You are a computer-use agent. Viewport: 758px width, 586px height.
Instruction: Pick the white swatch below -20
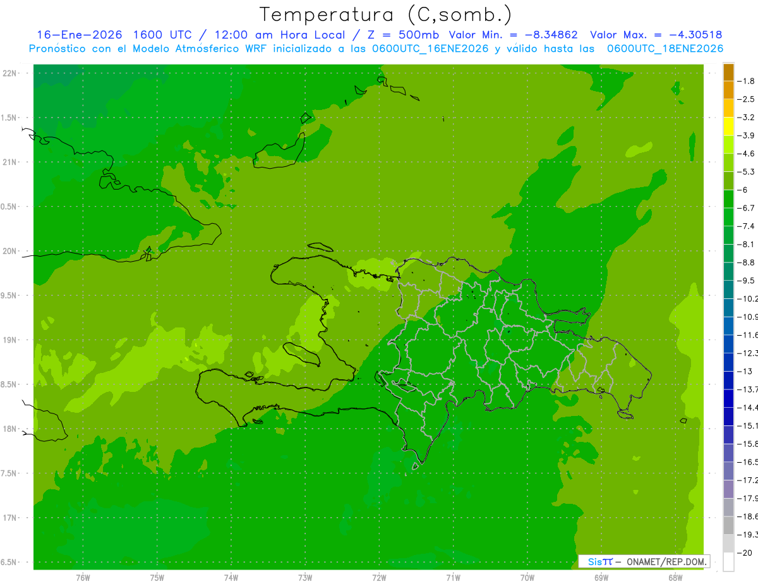coord(728,561)
